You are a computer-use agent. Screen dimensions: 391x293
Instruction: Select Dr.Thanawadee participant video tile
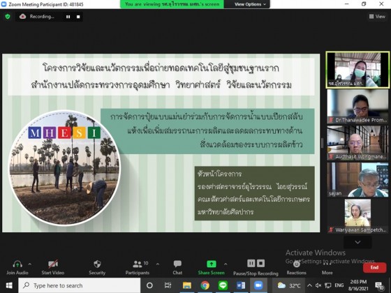[x=357, y=106]
